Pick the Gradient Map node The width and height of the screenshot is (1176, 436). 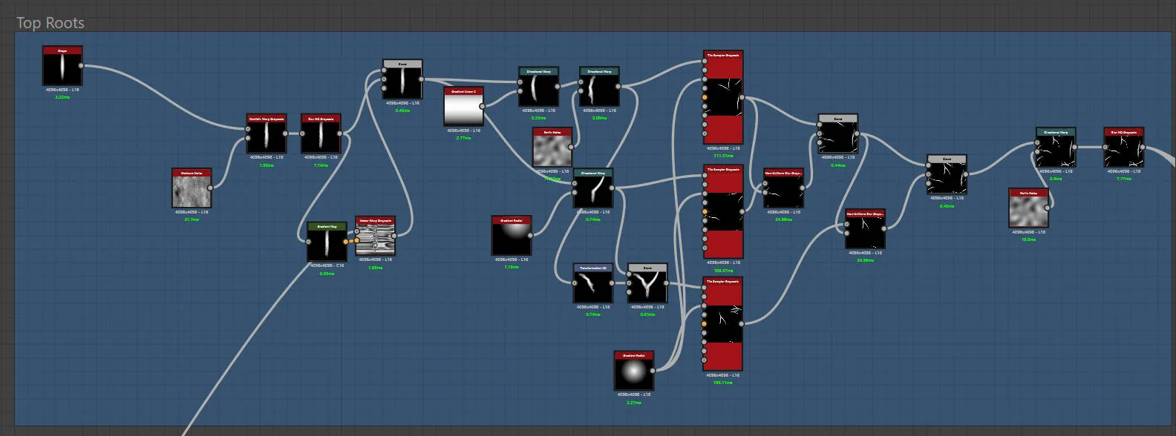327,242
